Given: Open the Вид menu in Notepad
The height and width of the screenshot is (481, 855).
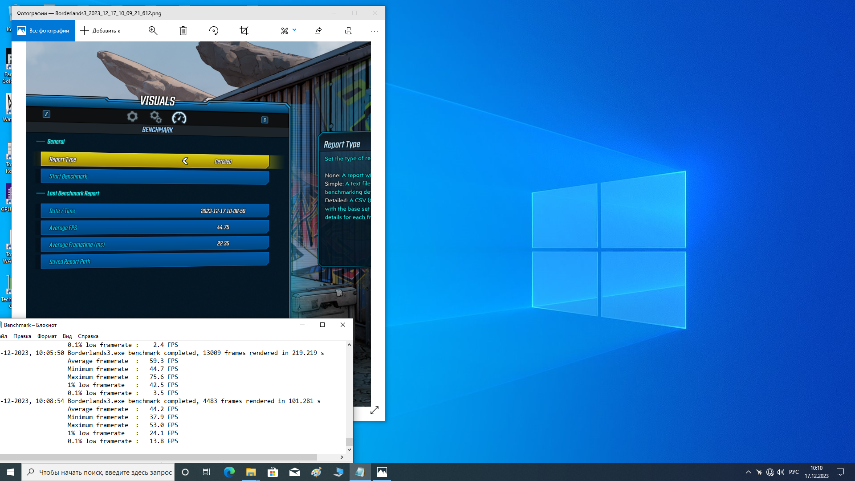Looking at the screenshot, I should tap(67, 336).
